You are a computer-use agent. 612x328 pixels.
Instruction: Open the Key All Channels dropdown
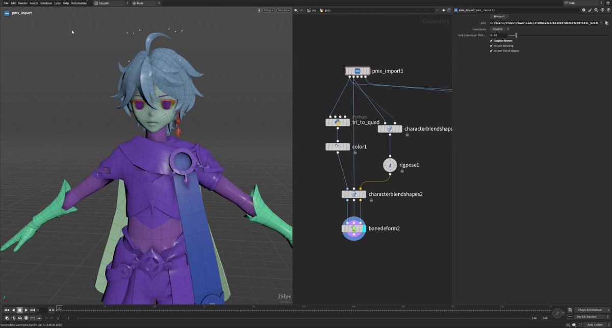(x=592, y=317)
